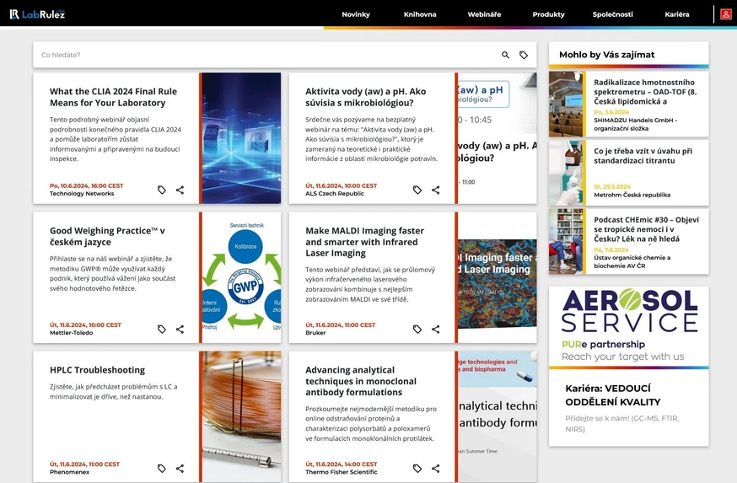Click the MALDI Imaging thumbnail

click(498, 277)
